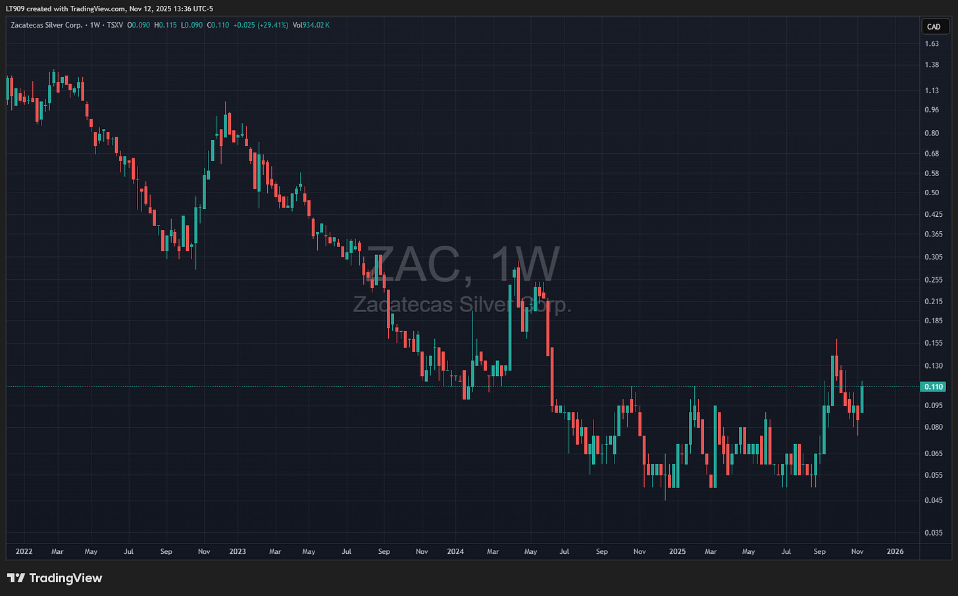The width and height of the screenshot is (958, 596).
Task: Click the 0.130 price axis label
Action: point(934,365)
